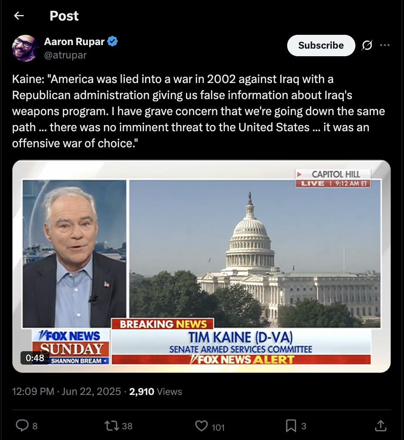The height and width of the screenshot is (440, 404).
Task: Click the post's quoted Kaine text
Action: tap(198, 111)
